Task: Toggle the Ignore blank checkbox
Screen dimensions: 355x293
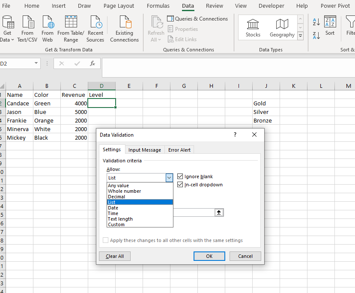Action: click(180, 176)
